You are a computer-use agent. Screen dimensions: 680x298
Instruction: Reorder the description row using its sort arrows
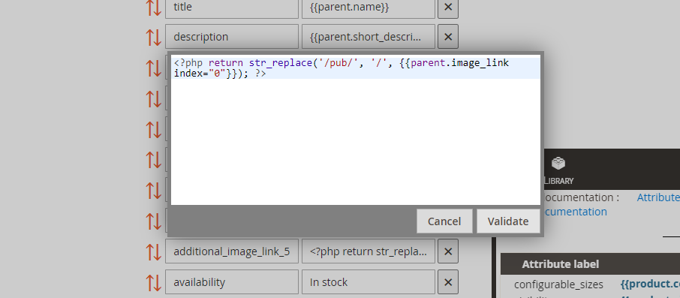pos(154,37)
